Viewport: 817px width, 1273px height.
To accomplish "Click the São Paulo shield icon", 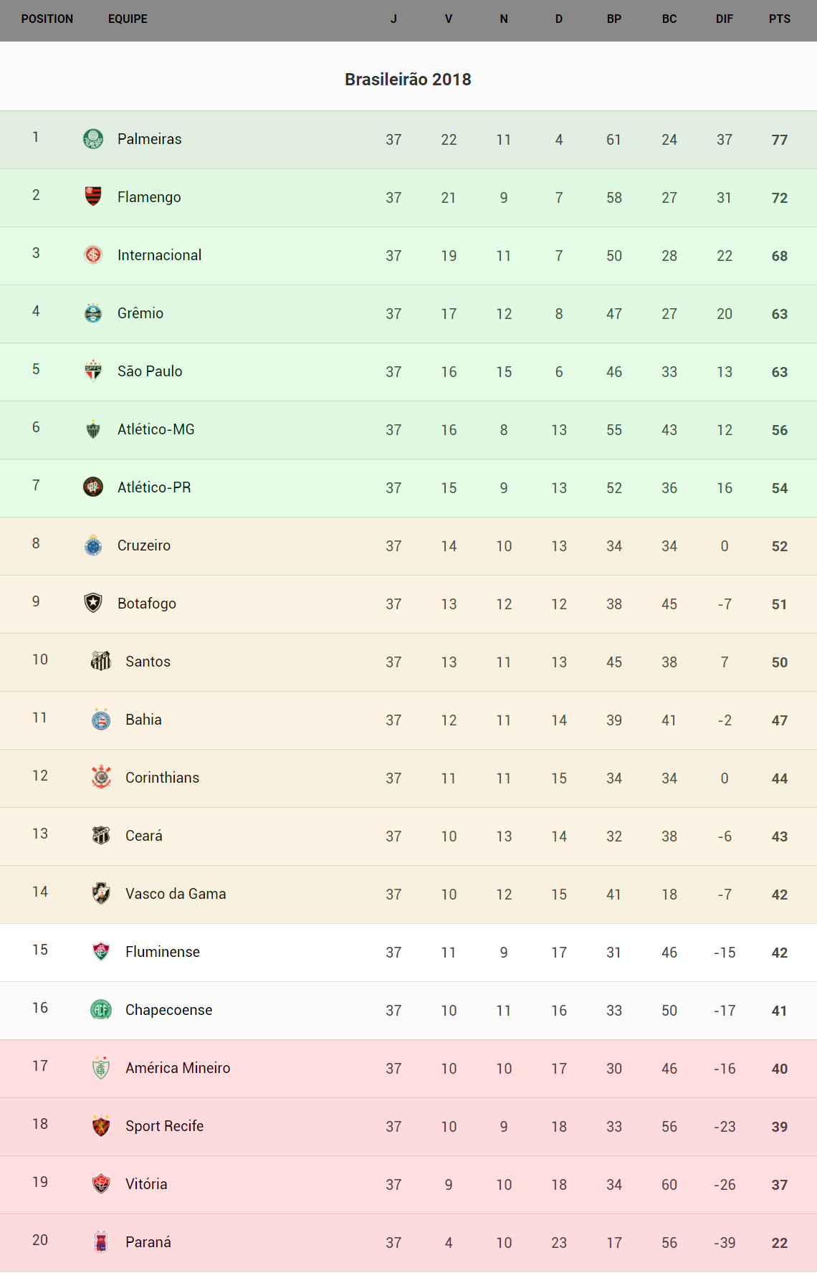I will point(93,371).
